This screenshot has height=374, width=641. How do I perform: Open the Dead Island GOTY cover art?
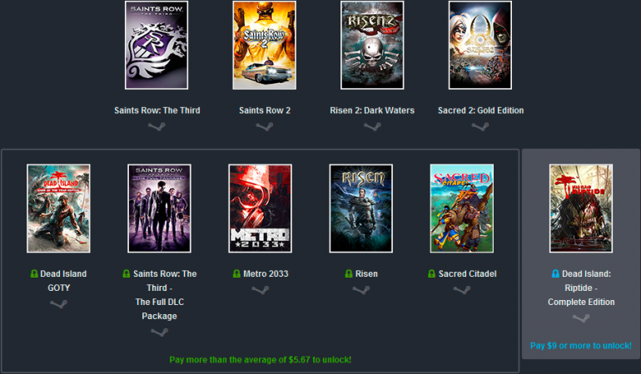click(x=58, y=209)
